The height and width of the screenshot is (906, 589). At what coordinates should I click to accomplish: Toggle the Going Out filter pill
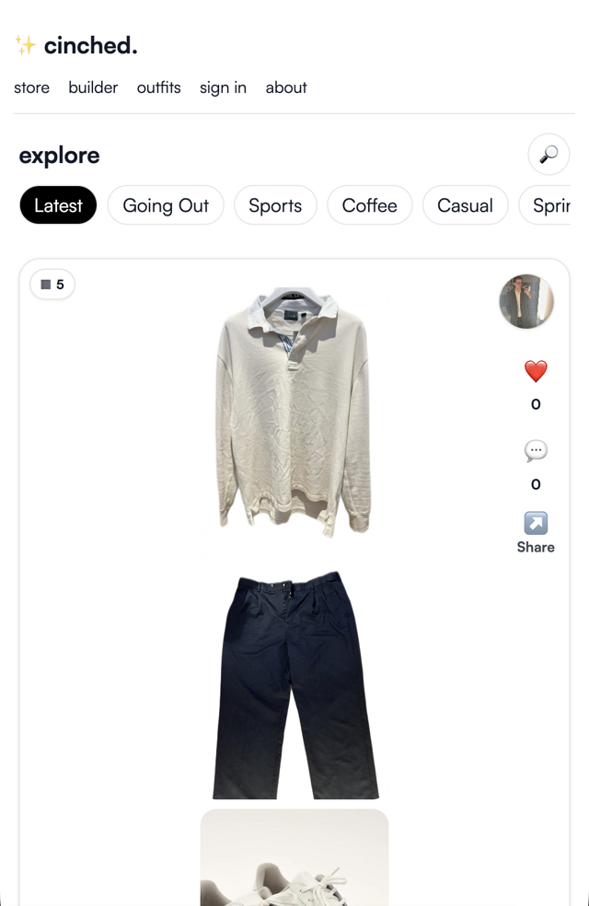166,205
